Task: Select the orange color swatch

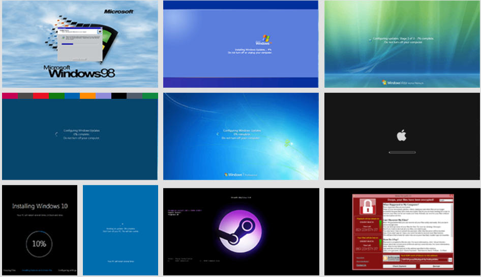Action: point(88,96)
